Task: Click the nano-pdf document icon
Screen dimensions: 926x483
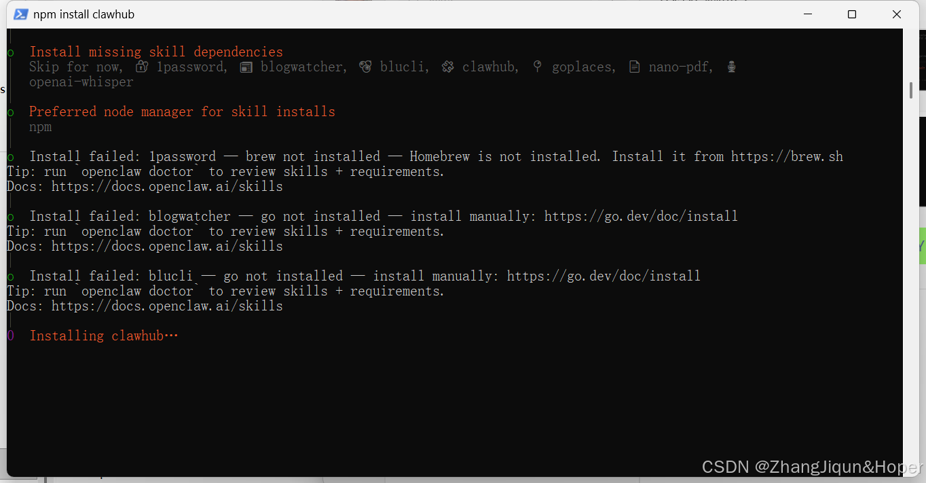Action: click(x=634, y=67)
